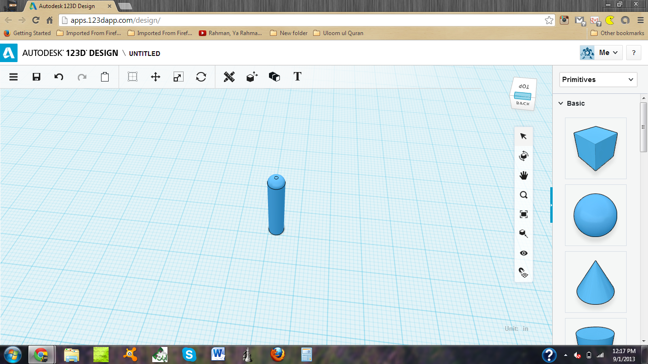This screenshot has width=648, height=364.
Task: Select the Zoom magnifier tool
Action: (524, 195)
